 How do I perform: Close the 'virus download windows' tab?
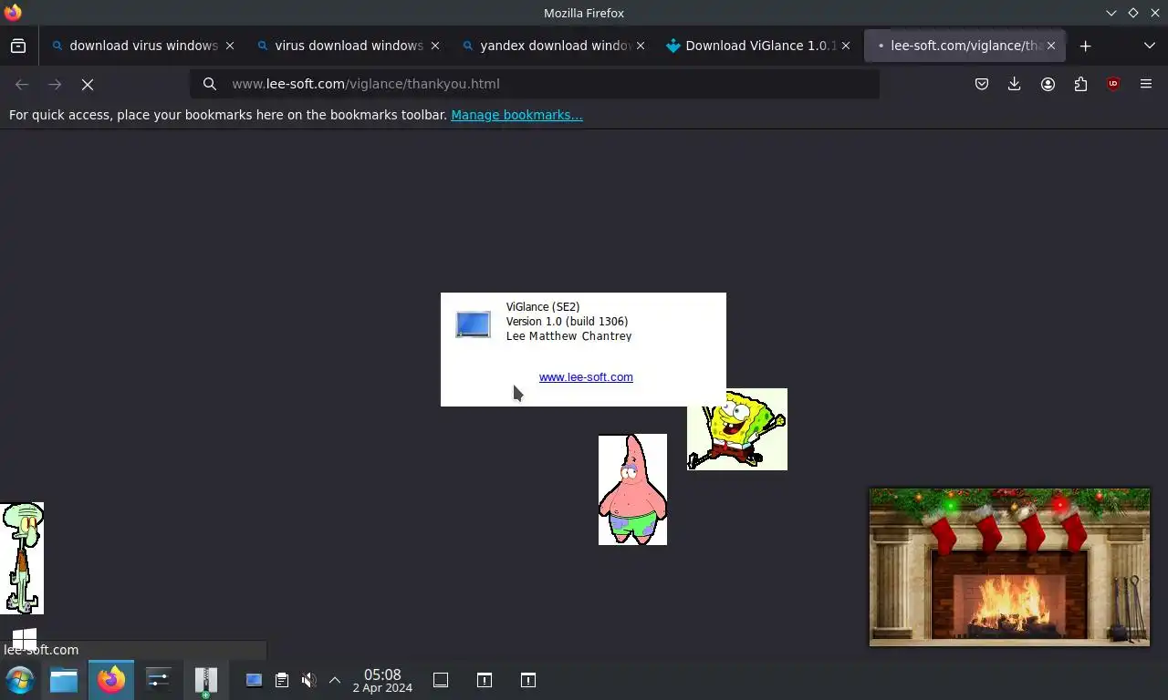(x=435, y=46)
